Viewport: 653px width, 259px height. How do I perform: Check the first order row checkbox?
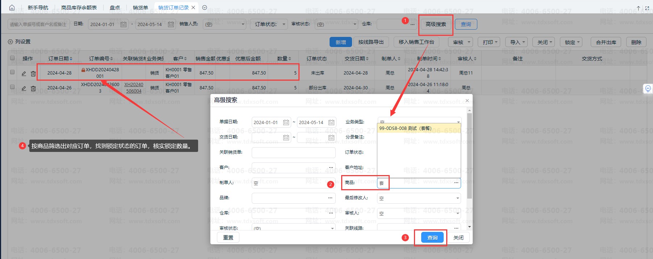click(12, 72)
